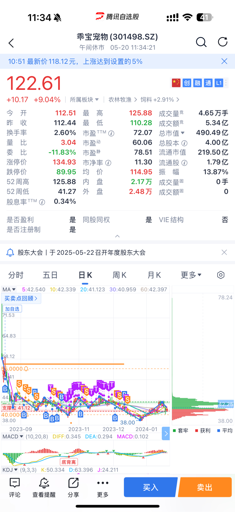Tap the 底背离 divergence label
The image size is (235, 512).
[x=69, y=462]
